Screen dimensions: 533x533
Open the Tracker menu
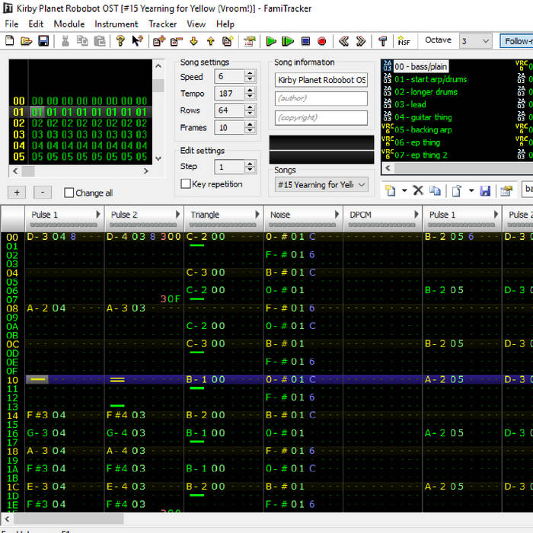tap(162, 24)
